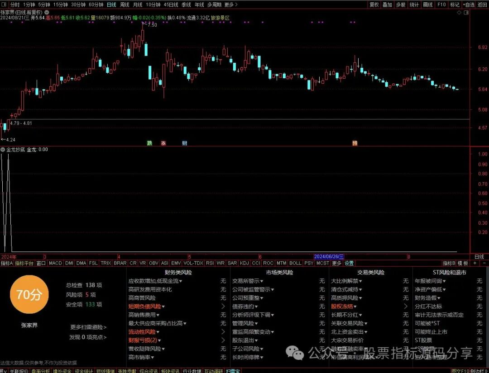Expand 大比例解禁 dropdown
This screenshot has width=489, height=373.
tap(360, 281)
